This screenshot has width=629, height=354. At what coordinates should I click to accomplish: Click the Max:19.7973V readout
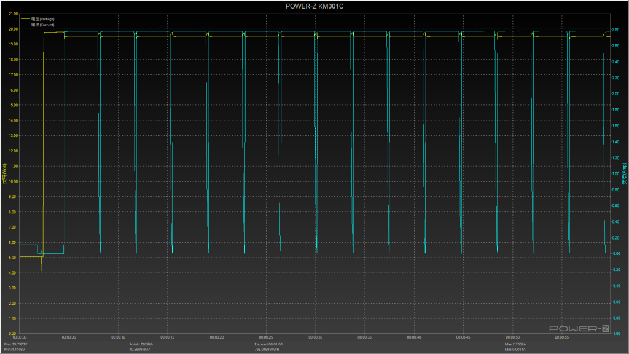pyautogui.click(x=15, y=344)
